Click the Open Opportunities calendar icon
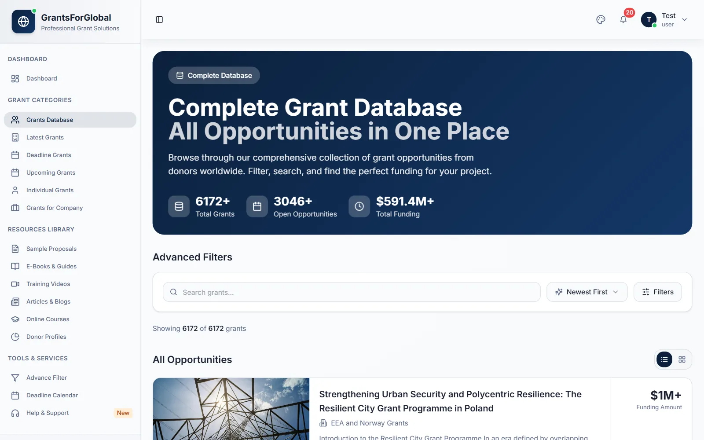The width and height of the screenshot is (704, 440). click(x=257, y=206)
